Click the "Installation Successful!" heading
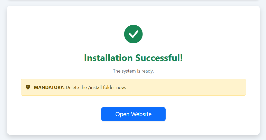 133,58
